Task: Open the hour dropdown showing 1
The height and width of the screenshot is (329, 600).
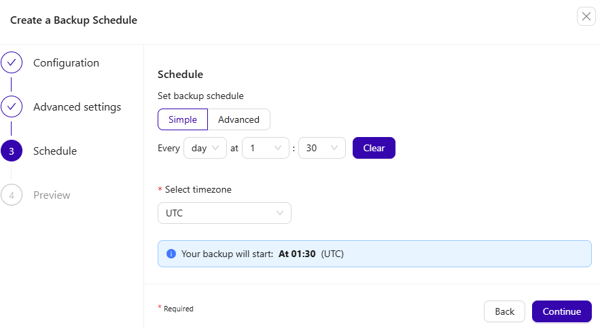Action: (265, 148)
